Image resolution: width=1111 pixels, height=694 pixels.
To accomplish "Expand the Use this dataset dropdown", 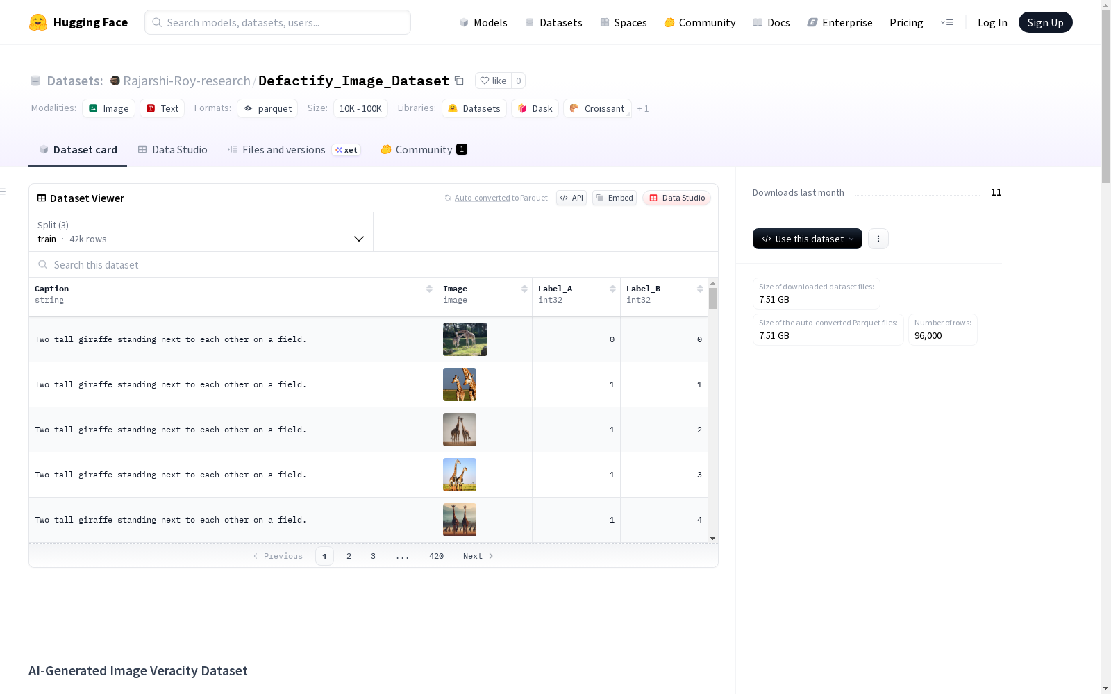I will click(808, 239).
